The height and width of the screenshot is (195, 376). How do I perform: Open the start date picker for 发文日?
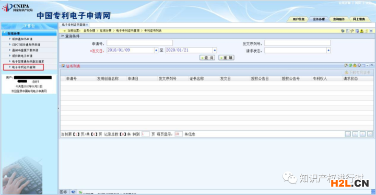pos(156,50)
